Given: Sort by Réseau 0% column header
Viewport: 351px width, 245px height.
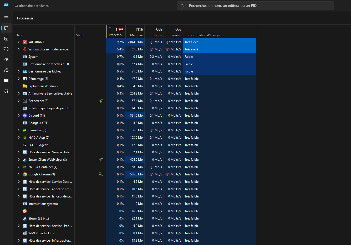Looking at the screenshot, I should tap(173, 32).
